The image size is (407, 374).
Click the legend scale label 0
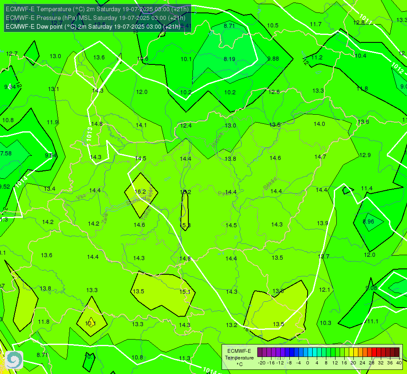pyautogui.click(x=308, y=363)
